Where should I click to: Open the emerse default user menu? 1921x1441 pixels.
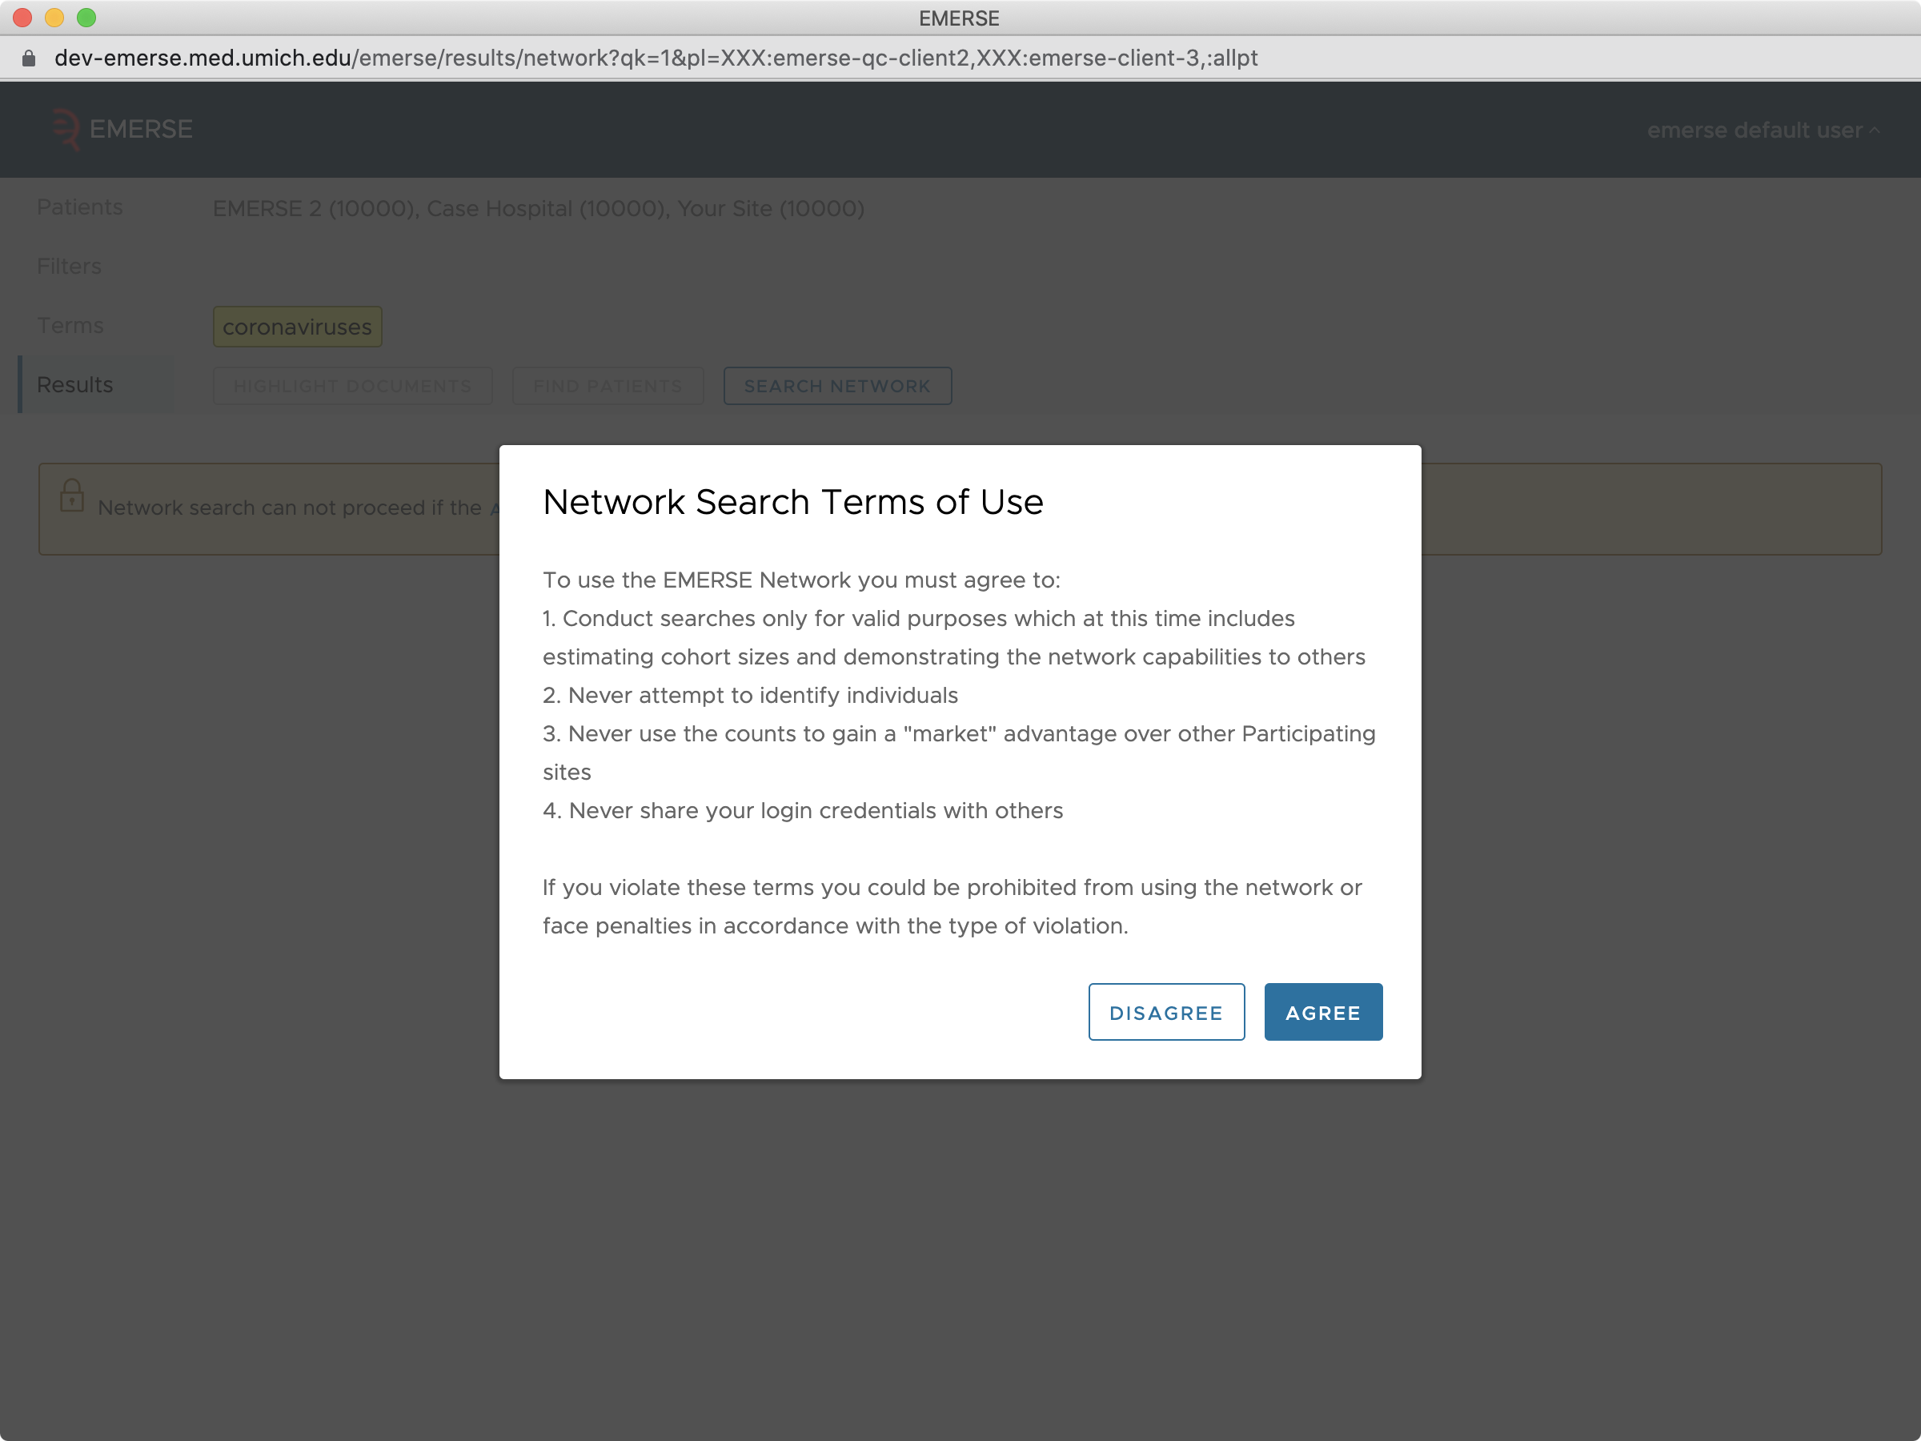(x=1763, y=130)
